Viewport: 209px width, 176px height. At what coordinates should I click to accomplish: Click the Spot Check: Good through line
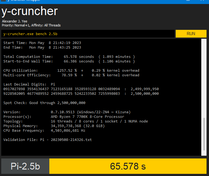click(x=44, y=103)
